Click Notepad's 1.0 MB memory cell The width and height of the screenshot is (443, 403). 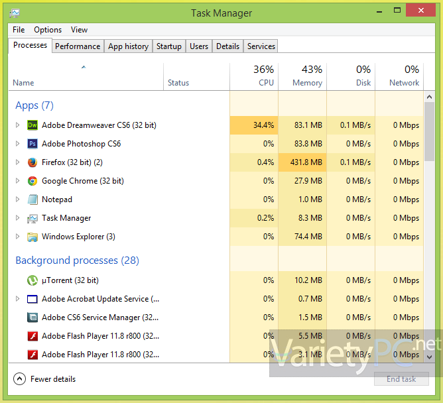[x=302, y=200]
